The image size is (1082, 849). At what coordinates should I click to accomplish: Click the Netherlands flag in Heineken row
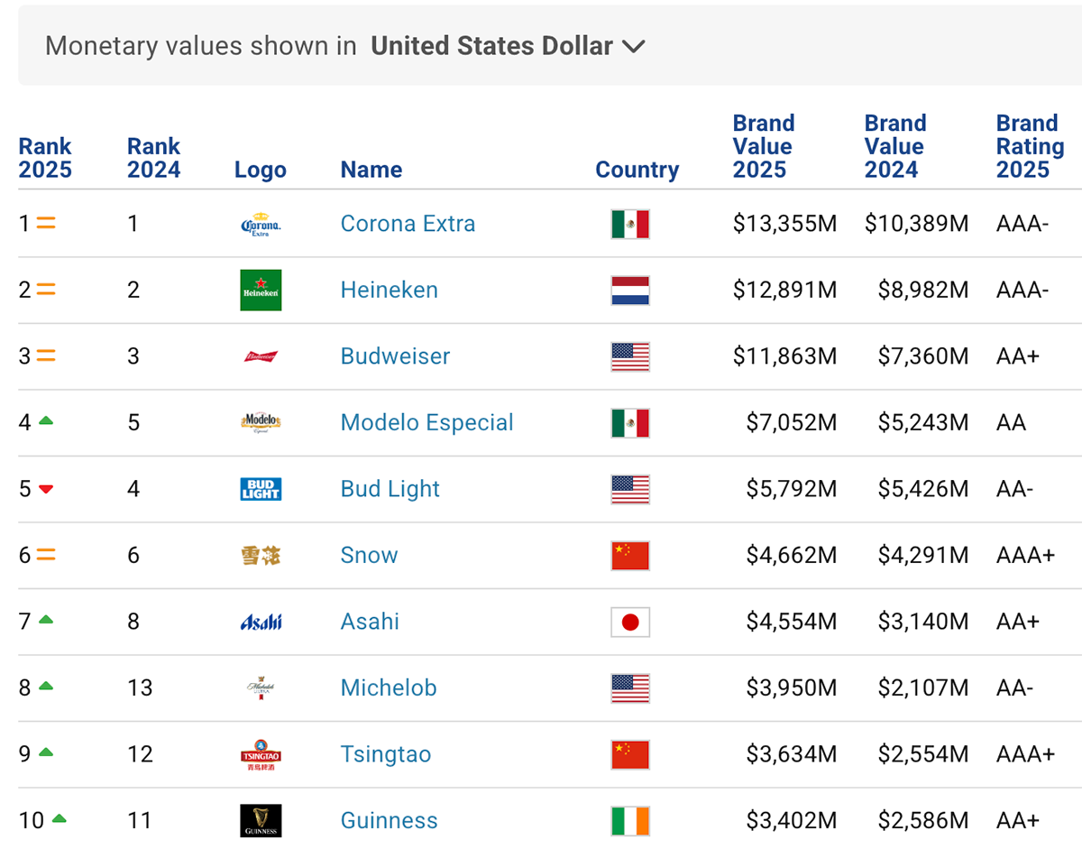coord(630,291)
